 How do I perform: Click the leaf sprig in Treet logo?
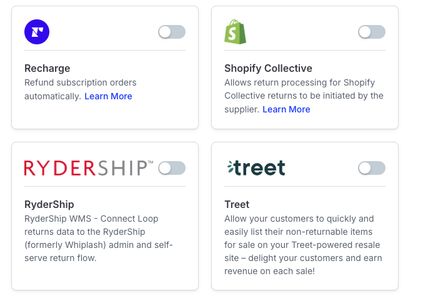click(231, 167)
